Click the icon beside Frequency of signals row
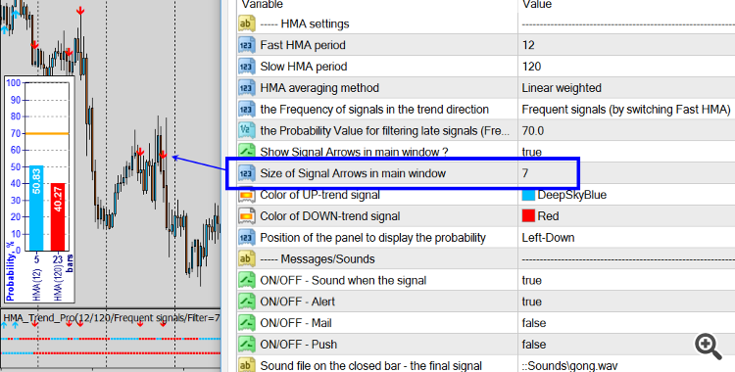 (x=246, y=110)
